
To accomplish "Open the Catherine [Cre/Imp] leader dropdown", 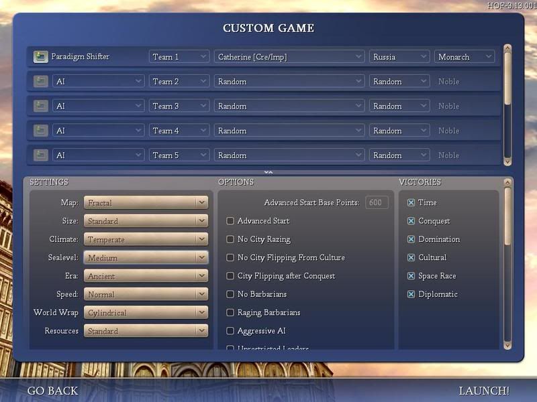I will (x=289, y=57).
